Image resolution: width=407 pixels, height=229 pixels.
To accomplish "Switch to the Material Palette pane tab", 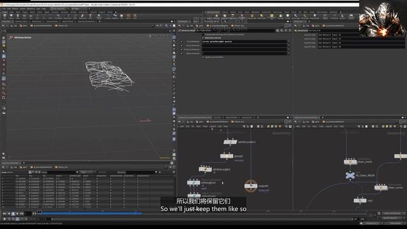I will (231, 117).
